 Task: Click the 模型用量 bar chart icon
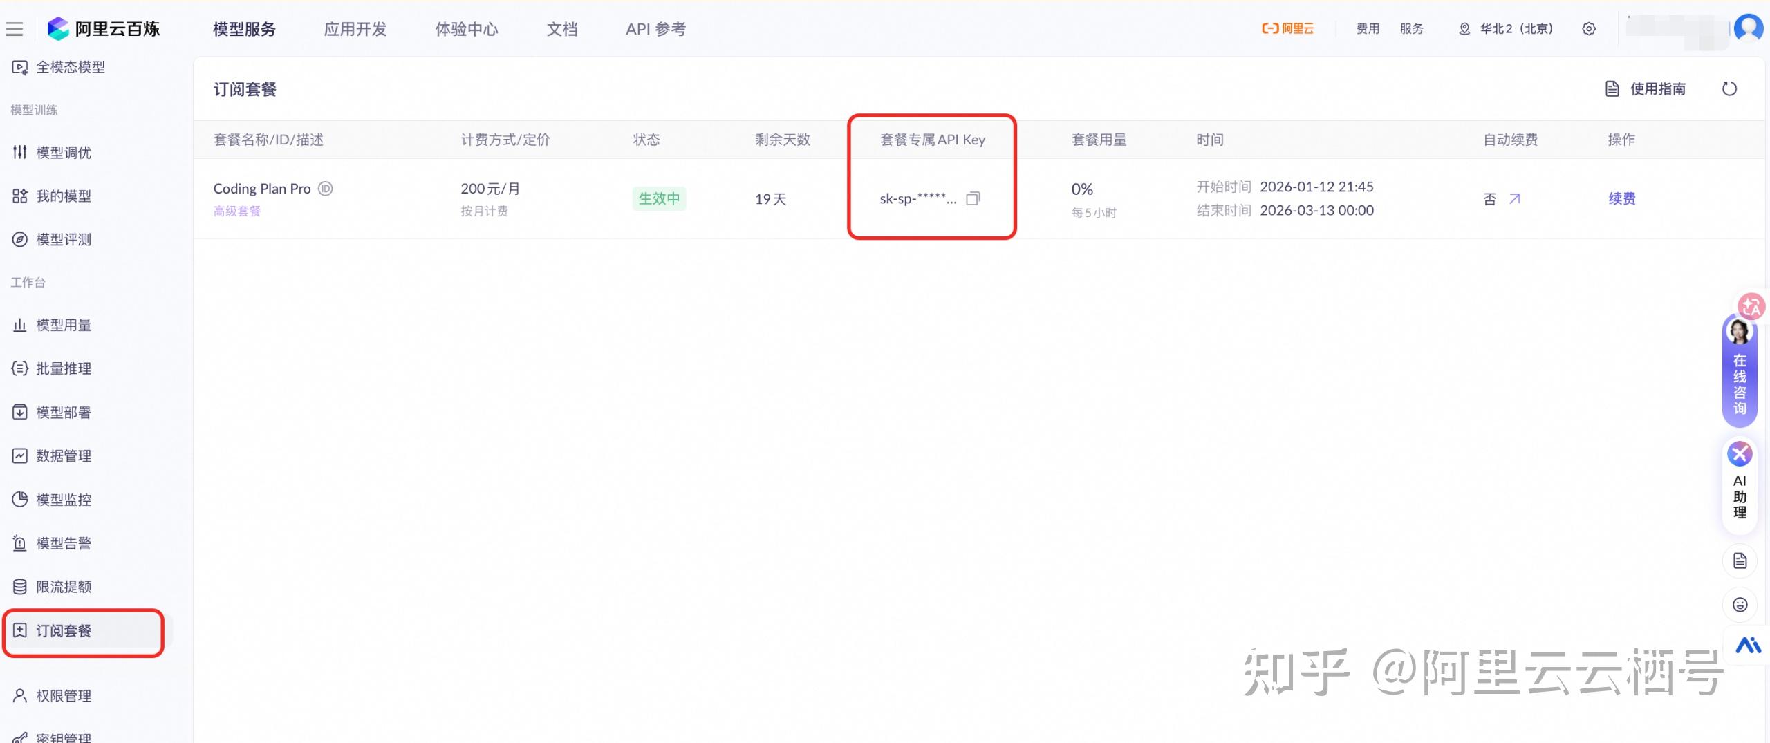(x=20, y=325)
